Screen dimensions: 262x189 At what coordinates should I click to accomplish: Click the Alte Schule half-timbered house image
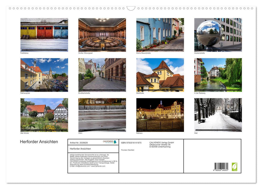(44, 114)
